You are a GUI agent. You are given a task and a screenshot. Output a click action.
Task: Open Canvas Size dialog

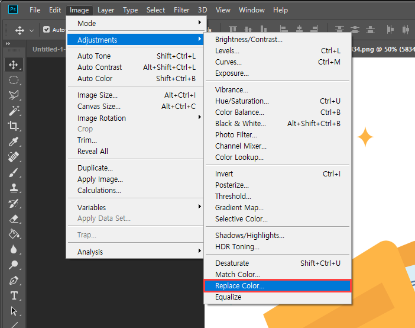click(135, 107)
